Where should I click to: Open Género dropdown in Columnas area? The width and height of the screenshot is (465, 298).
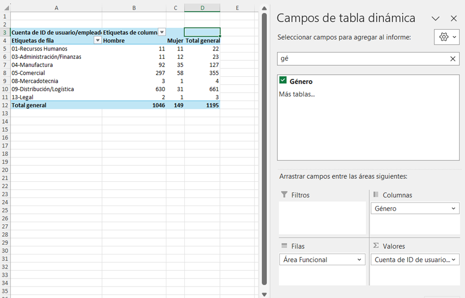tap(454, 209)
